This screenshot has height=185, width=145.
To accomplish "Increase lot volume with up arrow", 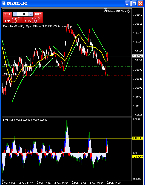I will [x=31, y=14].
